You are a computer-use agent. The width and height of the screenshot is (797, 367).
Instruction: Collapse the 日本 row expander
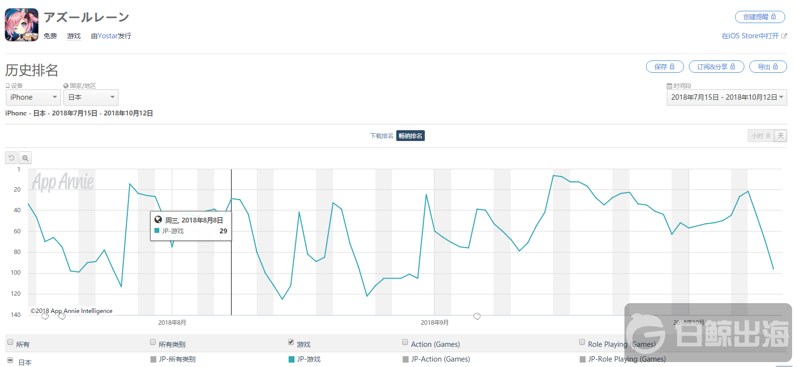coord(10,361)
